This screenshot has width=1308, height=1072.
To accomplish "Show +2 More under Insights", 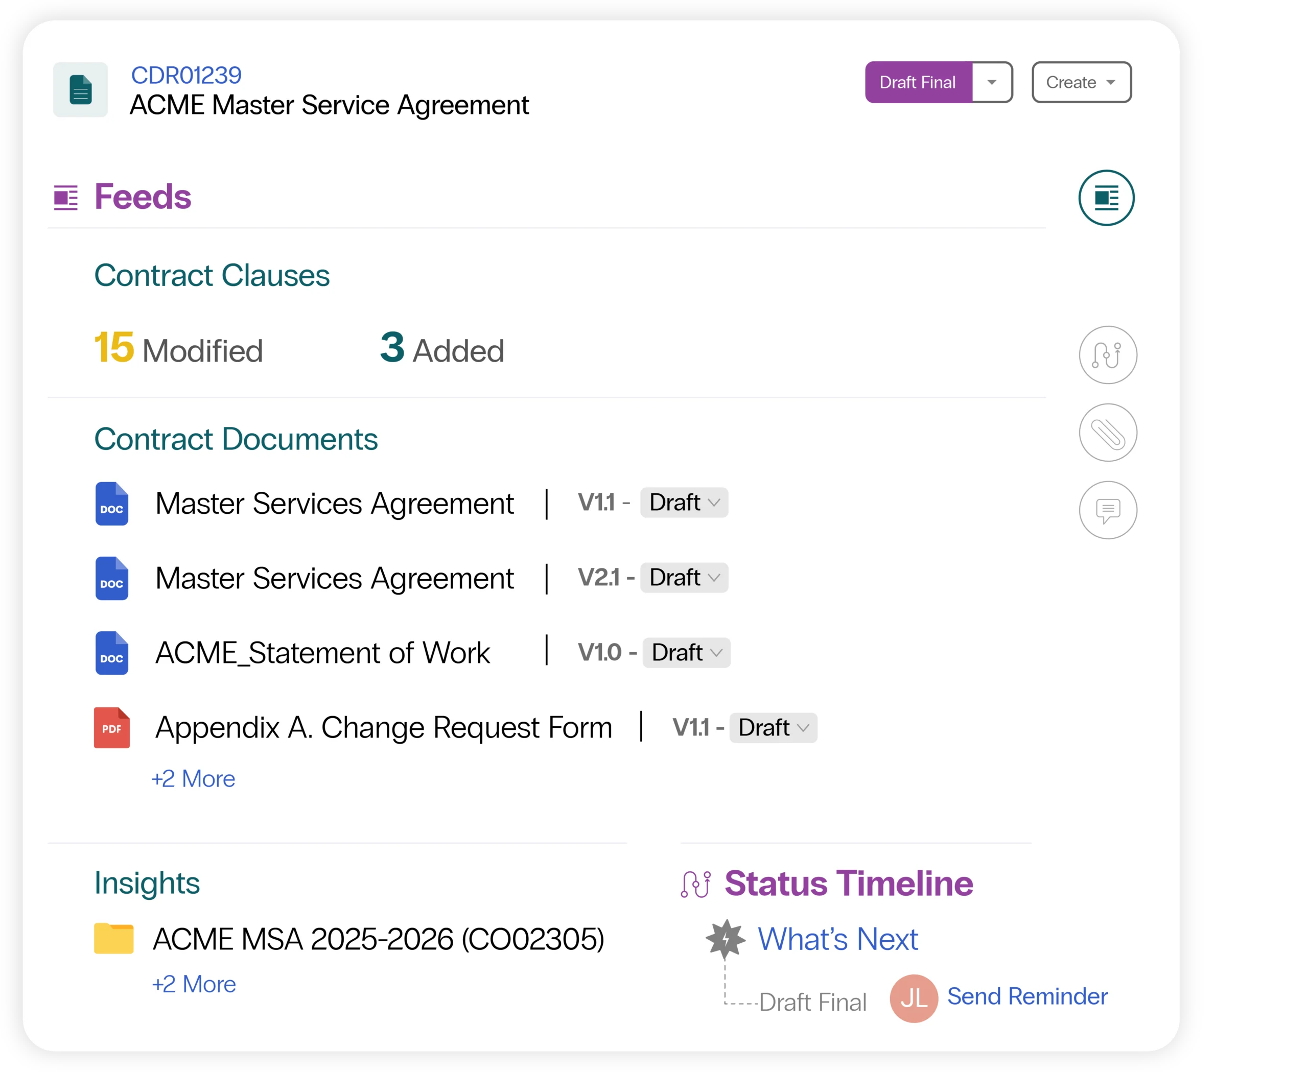I will click(x=194, y=984).
